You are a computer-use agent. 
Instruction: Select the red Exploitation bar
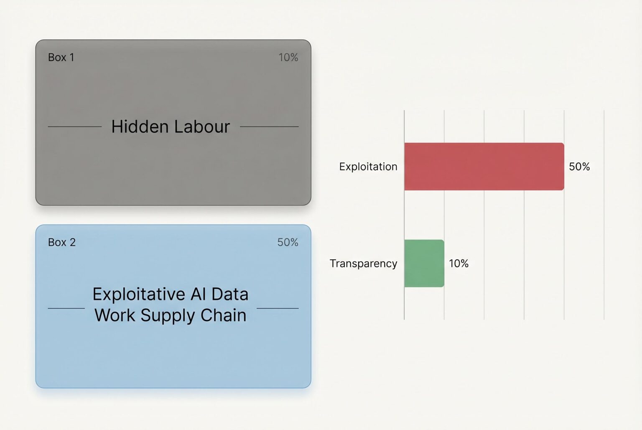[484, 167]
